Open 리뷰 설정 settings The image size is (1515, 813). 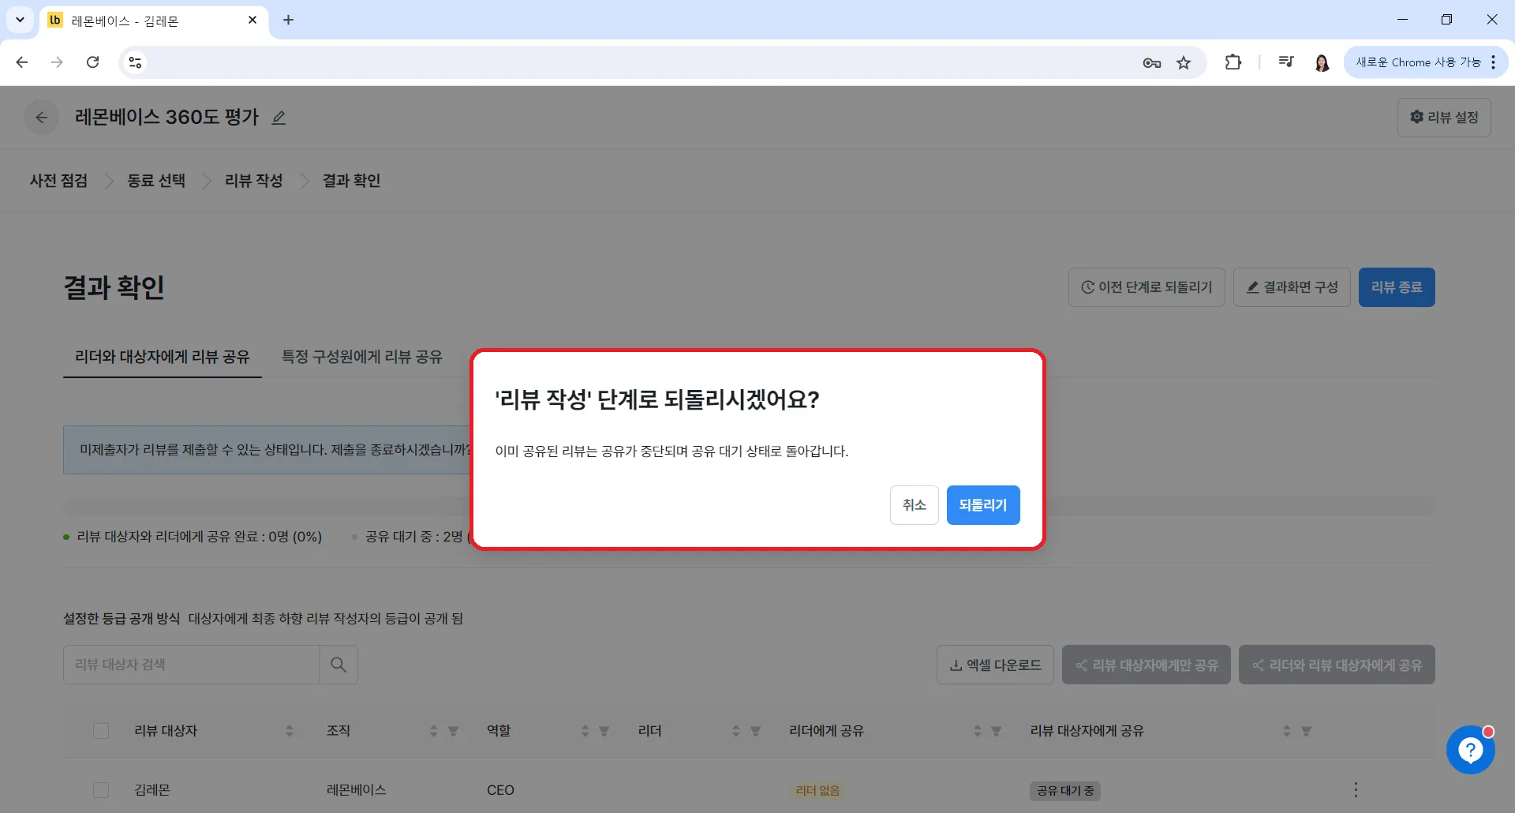click(1444, 118)
